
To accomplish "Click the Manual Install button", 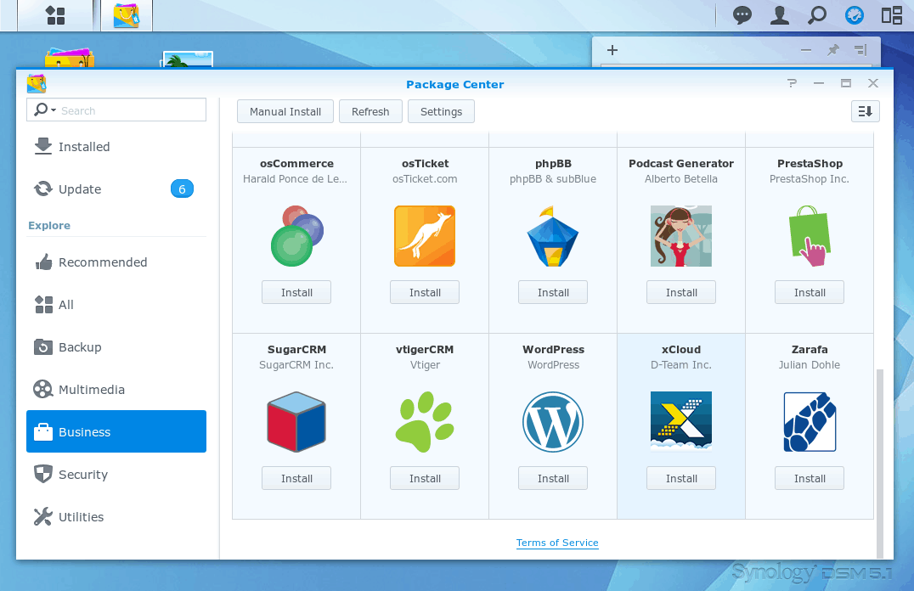I will (285, 111).
